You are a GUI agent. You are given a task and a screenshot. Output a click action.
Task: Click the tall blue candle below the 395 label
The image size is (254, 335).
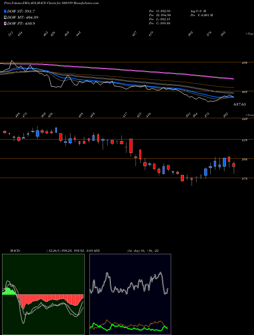tap(224, 162)
